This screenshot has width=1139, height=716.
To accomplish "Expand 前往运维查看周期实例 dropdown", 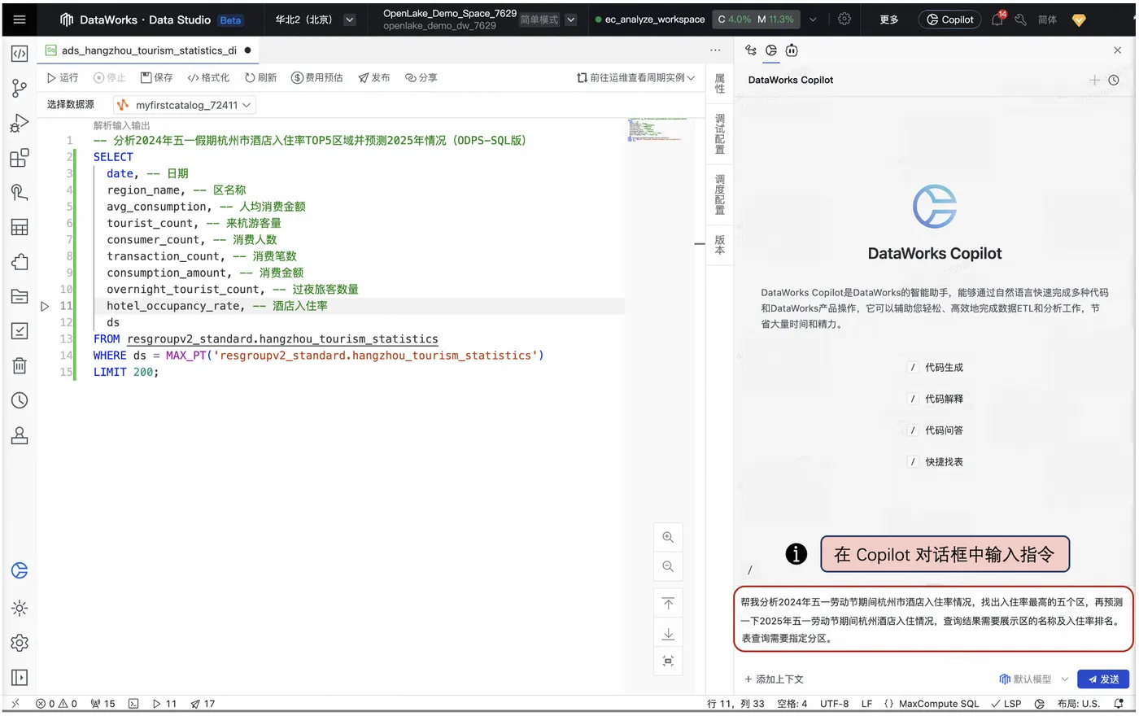I will 636,78.
